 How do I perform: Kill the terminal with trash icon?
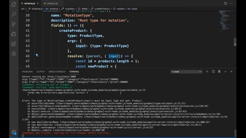click(x=219, y=72)
